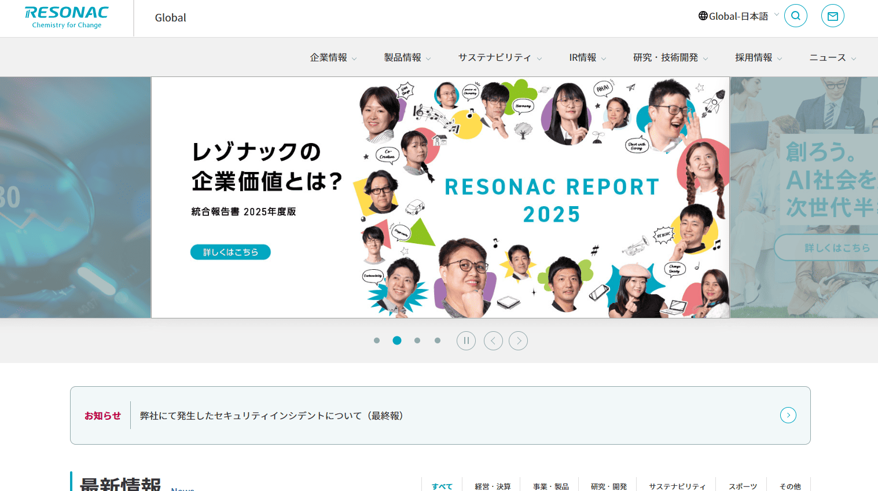Click the previous slide preview on left
Image resolution: width=878 pixels, height=491 pixels.
coord(75,197)
